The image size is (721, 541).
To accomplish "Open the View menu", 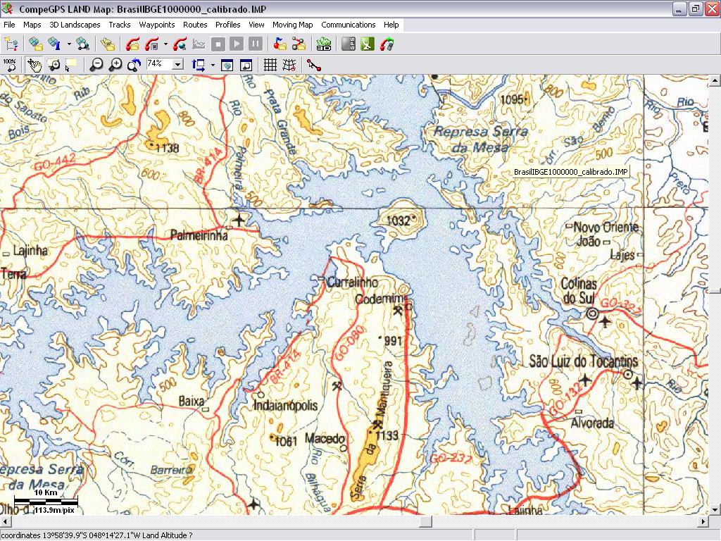I will coord(256,25).
